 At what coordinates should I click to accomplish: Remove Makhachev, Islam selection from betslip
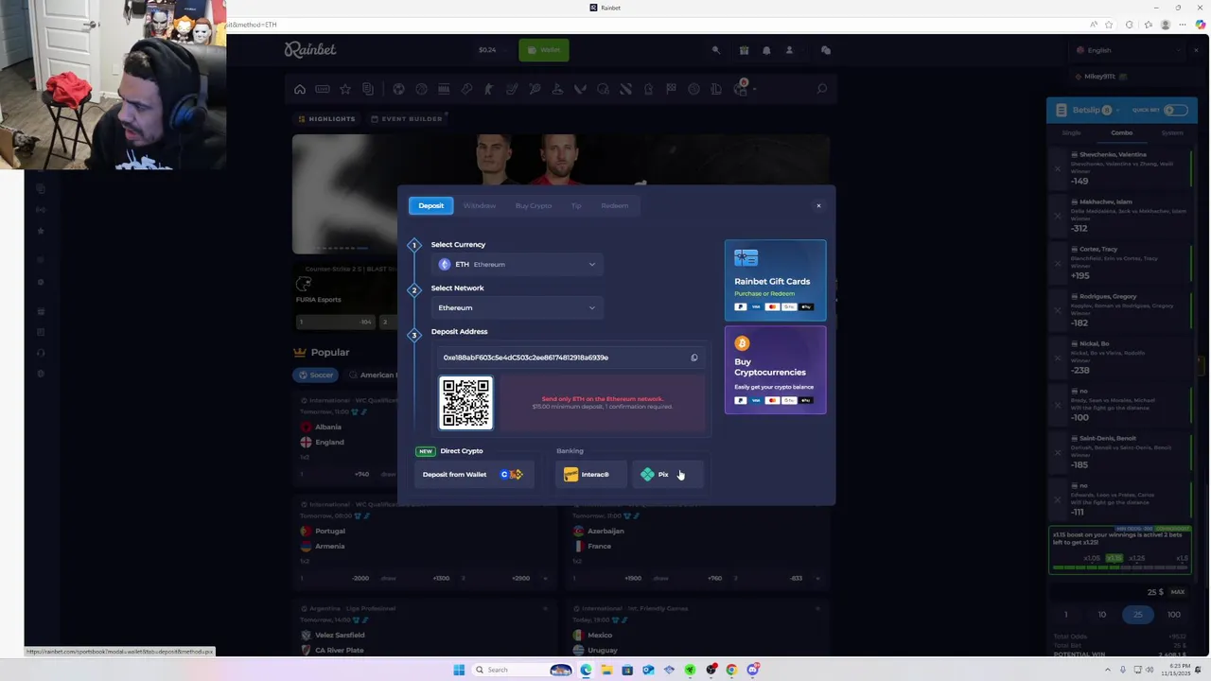1058,217
